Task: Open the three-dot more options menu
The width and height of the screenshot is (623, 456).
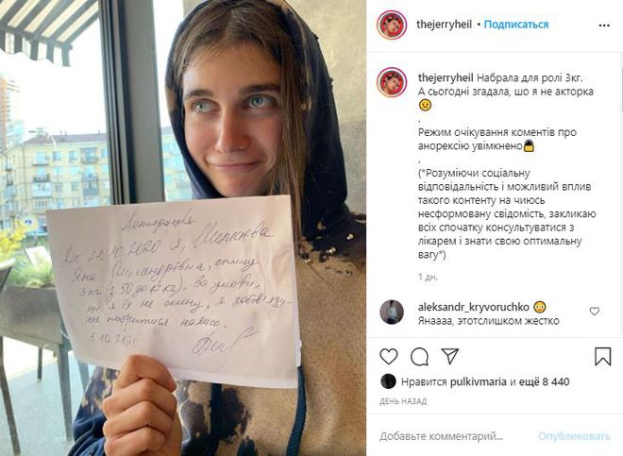Action: (x=604, y=25)
